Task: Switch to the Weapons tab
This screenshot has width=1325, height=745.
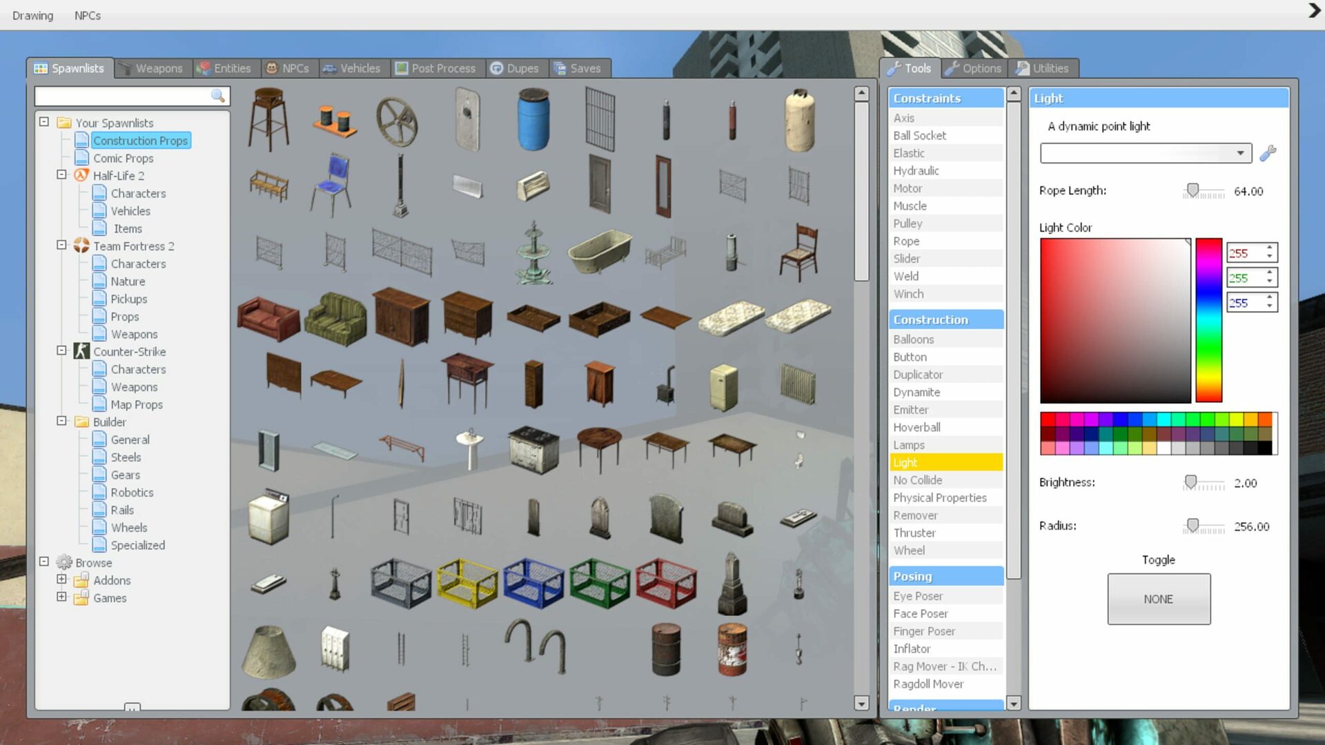Action: [158, 68]
